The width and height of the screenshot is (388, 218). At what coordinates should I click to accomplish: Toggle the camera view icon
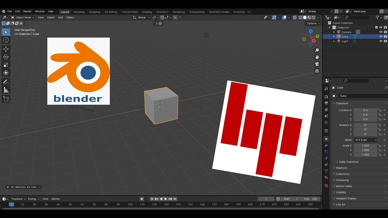click(317, 64)
